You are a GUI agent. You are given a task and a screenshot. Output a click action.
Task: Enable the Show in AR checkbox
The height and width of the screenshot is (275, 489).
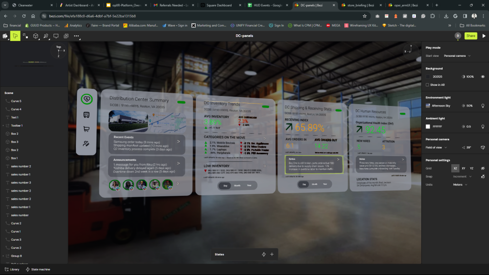pos(427,85)
